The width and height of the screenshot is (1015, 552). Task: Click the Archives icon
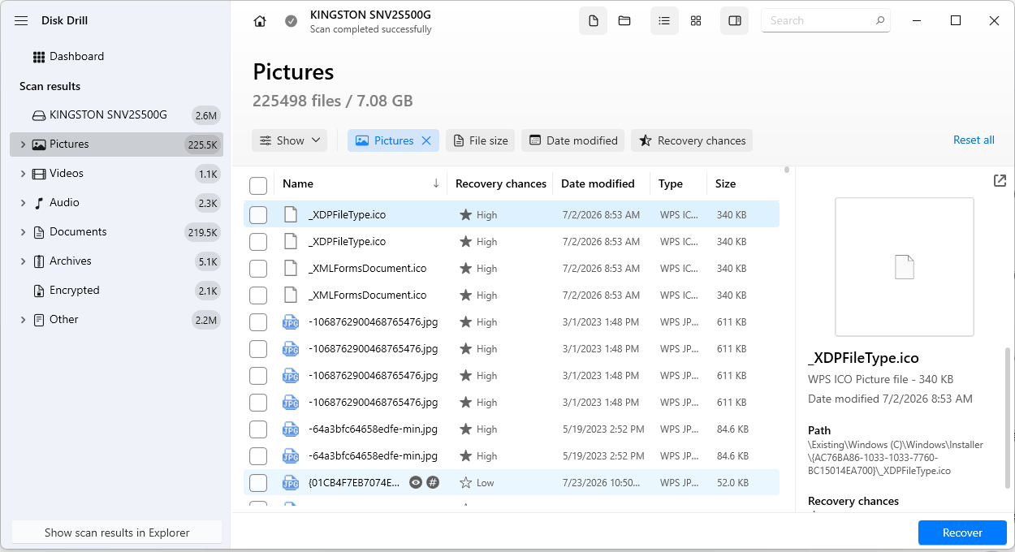pos(39,261)
